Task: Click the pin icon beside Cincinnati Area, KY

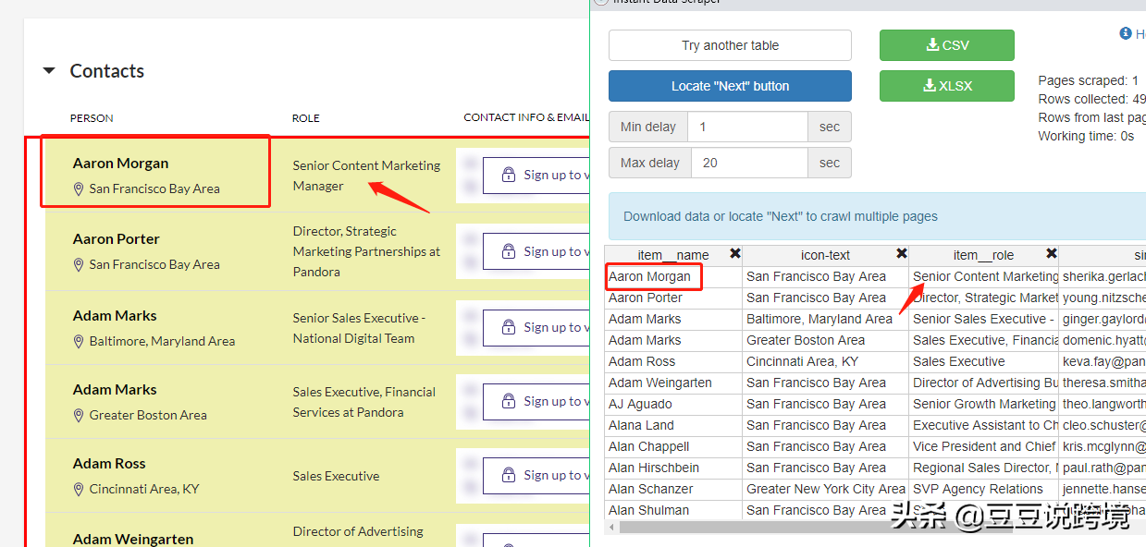Action: (79, 489)
